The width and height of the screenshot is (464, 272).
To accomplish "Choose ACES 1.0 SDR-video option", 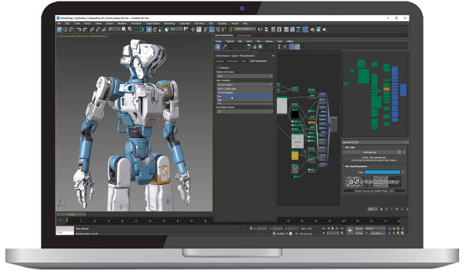I will pos(245,89).
